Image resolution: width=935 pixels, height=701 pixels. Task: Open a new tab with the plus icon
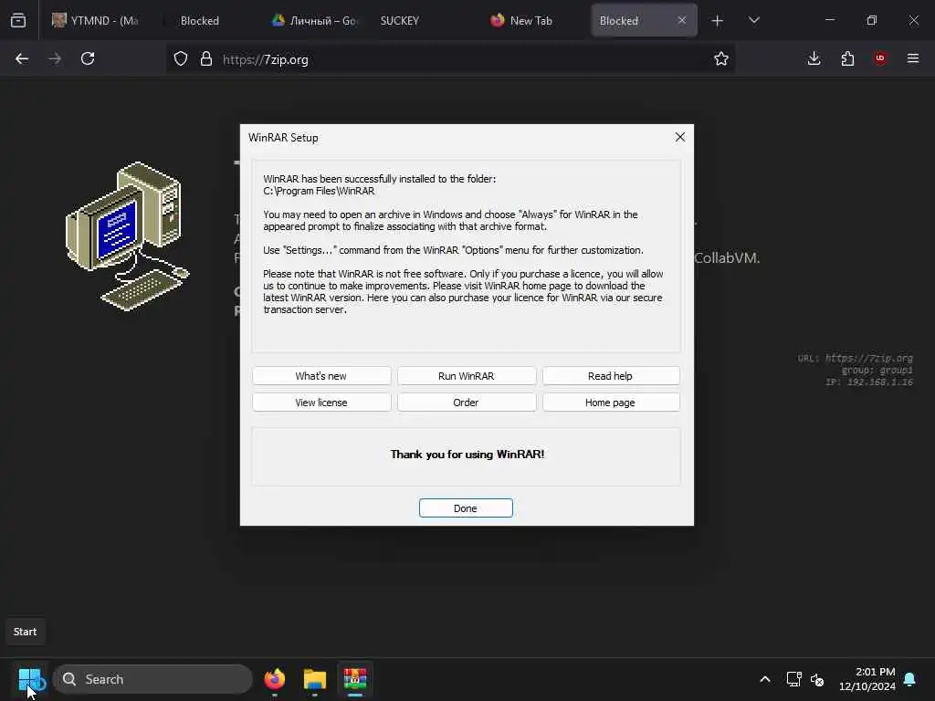click(x=718, y=21)
